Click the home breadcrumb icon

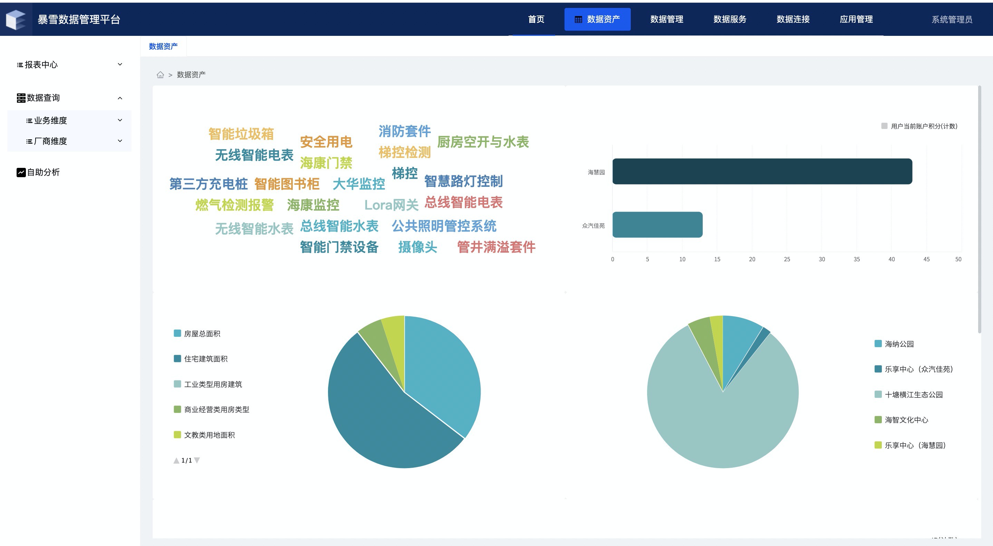pyautogui.click(x=160, y=75)
